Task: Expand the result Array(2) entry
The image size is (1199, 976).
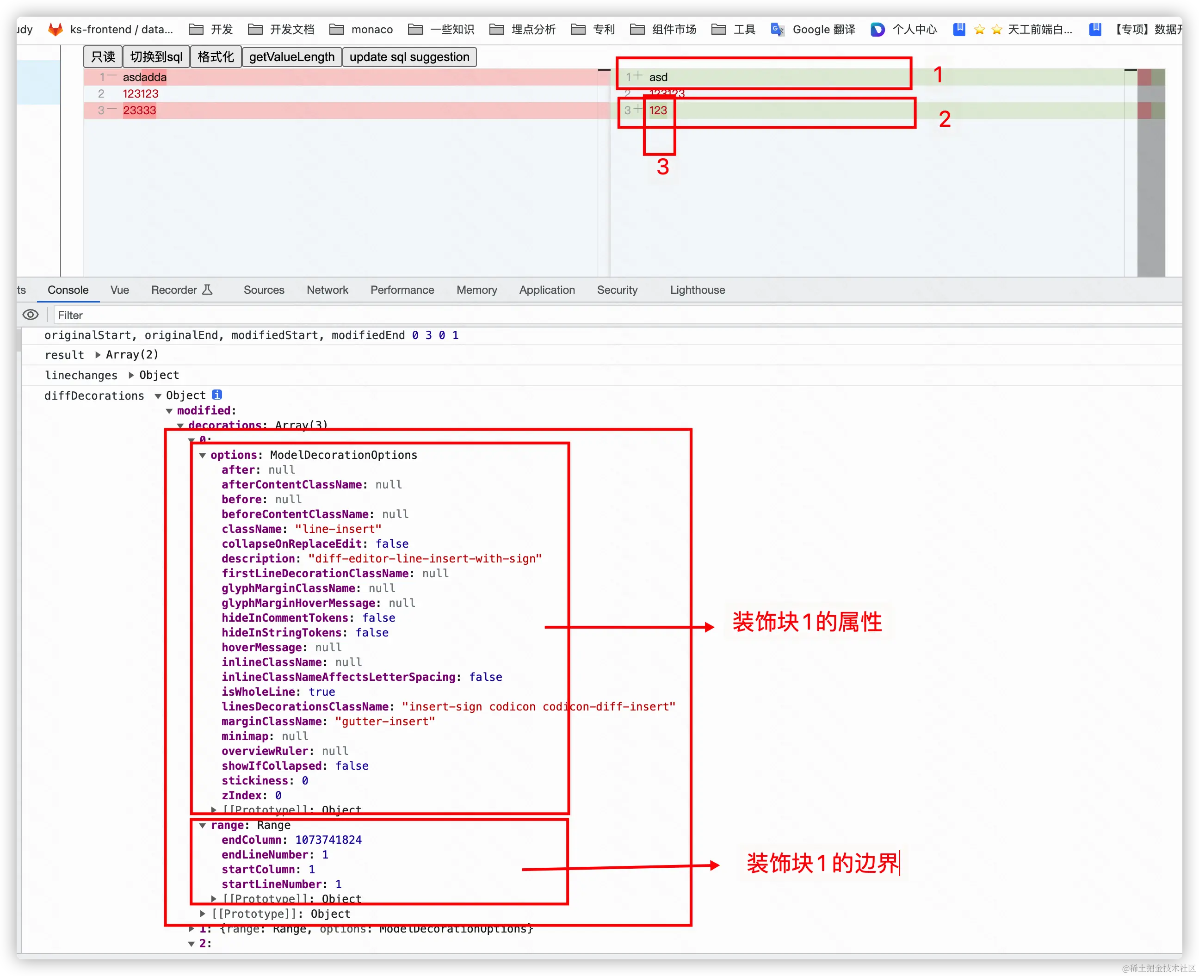Action: click(x=98, y=355)
